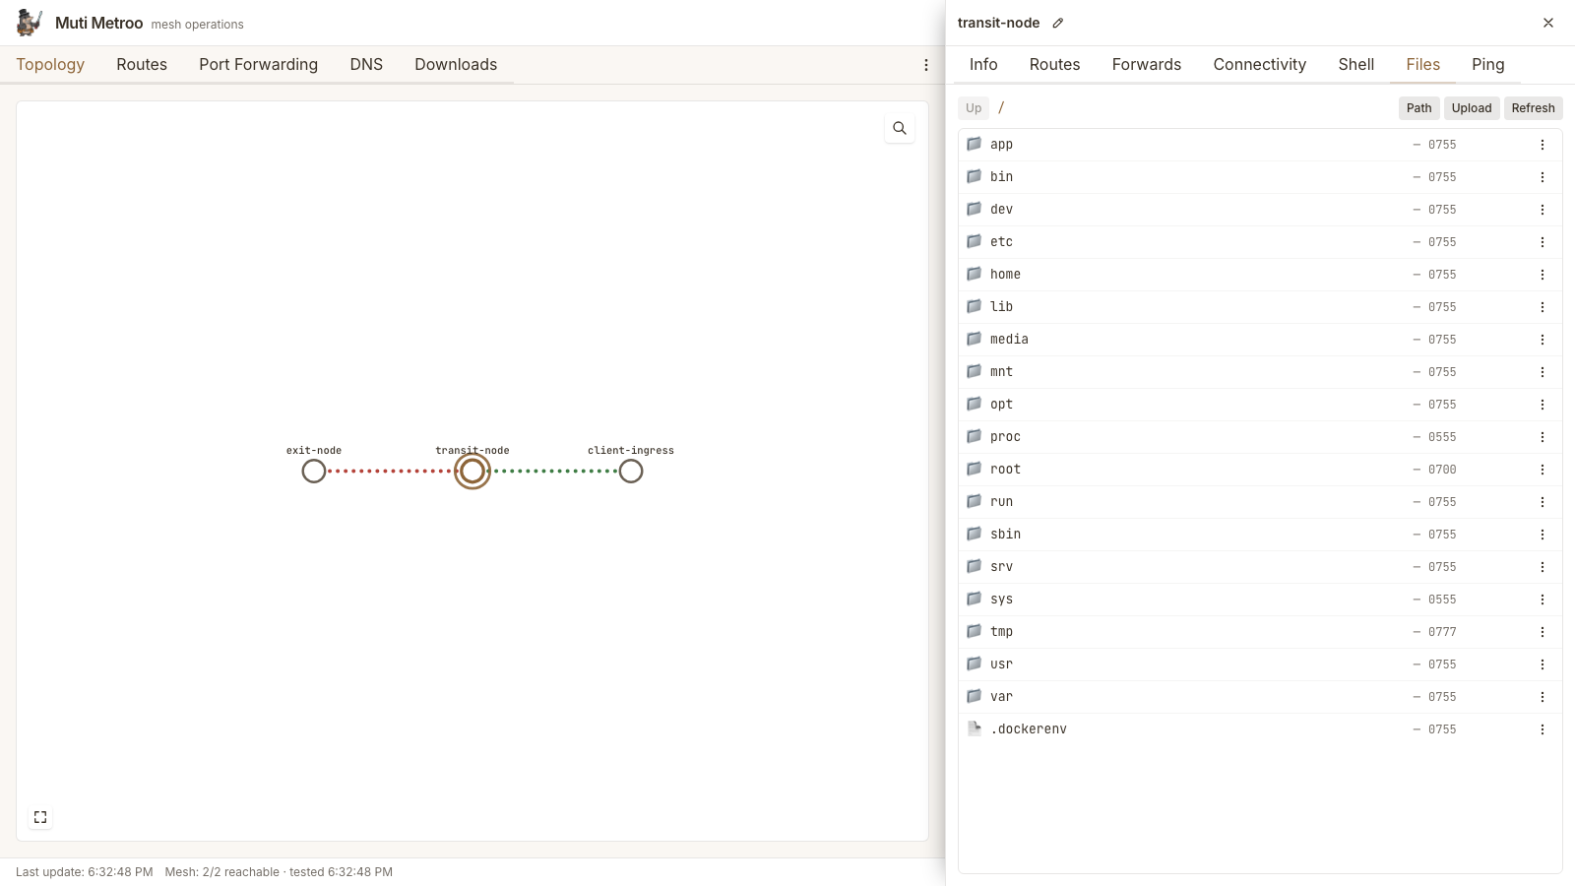Open the Downloads tab
This screenshot has width=1575, height=886.
pyautogui.click(x=456, y=64)
